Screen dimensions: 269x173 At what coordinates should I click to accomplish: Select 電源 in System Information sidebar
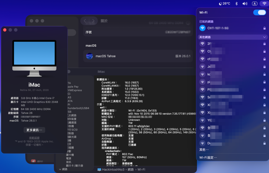(x=69, y=158)
